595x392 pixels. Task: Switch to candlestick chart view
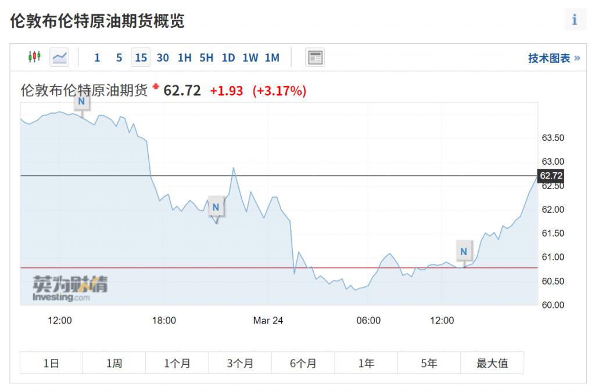[34, 57]
